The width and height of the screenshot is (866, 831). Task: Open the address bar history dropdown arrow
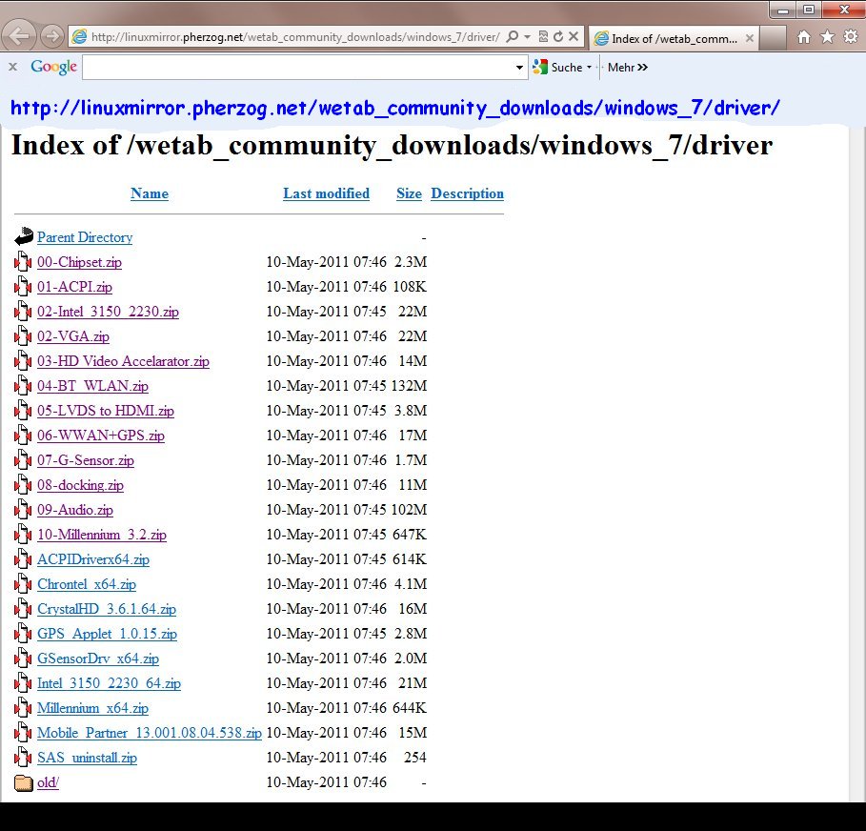[x=528, y=37]
